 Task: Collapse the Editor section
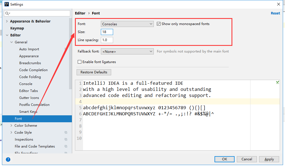click(x=7, y=35)
